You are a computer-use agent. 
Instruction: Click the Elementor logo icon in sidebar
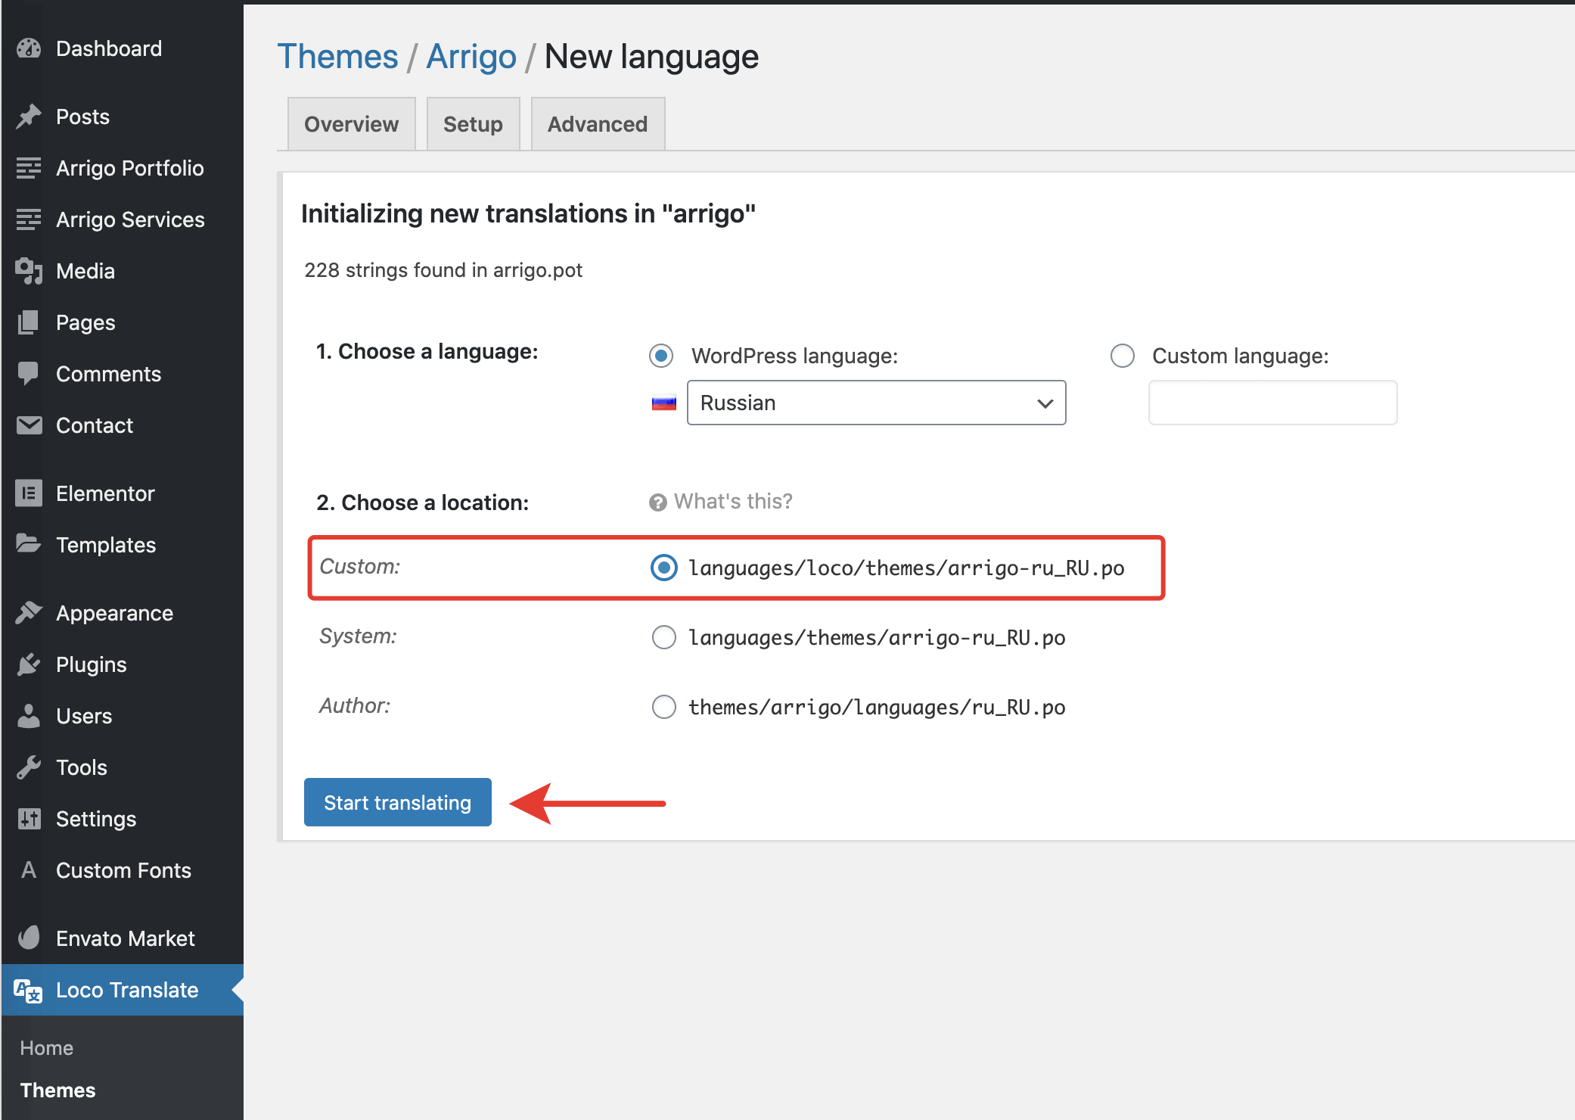(x=29, y=493)
